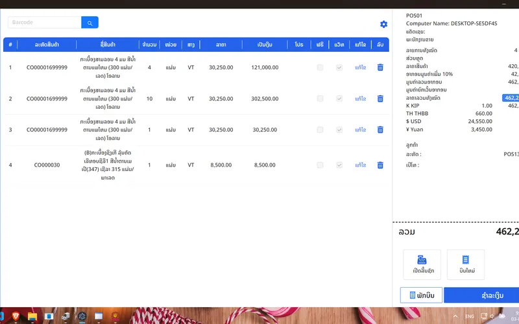Click the edit (ແກ້ໄຂ) link in row 1
The width and height of the screenshot is (519, 324).
pos(361,67)
